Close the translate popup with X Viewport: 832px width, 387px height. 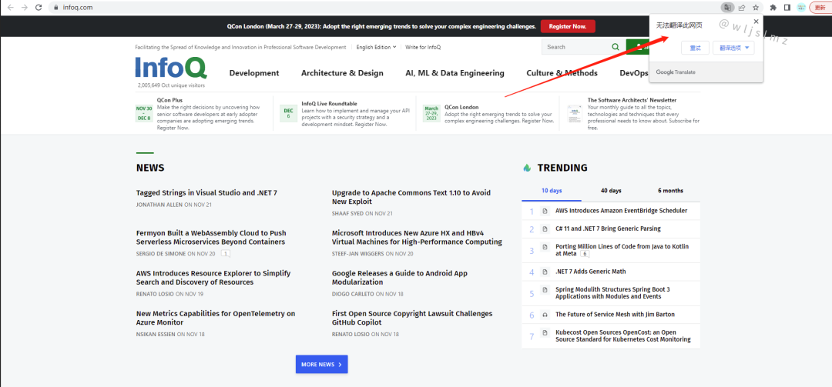tap(757, 22)
